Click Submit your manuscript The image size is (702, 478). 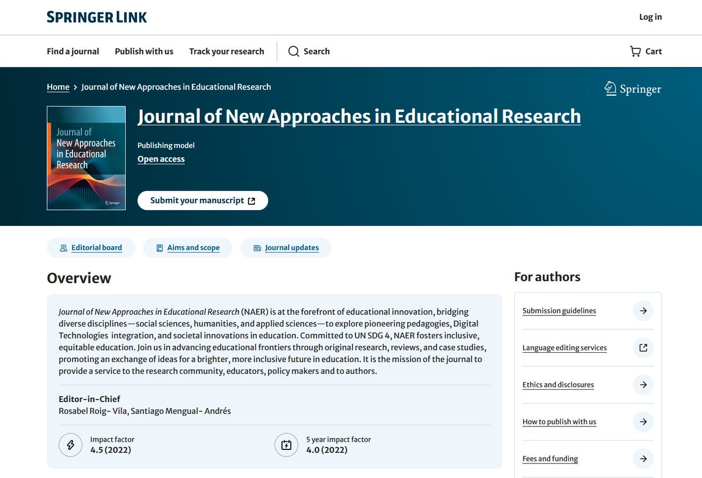coord(202,200)
